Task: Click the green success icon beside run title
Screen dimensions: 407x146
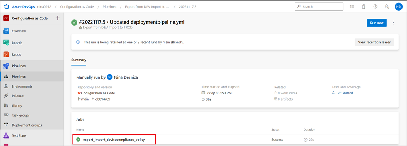Action: pyautogui.click(x=75, y=22)
